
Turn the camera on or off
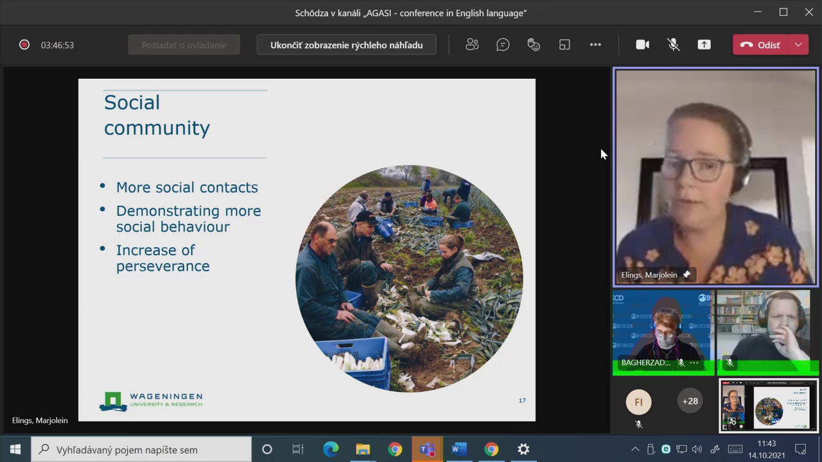[642, 45]
